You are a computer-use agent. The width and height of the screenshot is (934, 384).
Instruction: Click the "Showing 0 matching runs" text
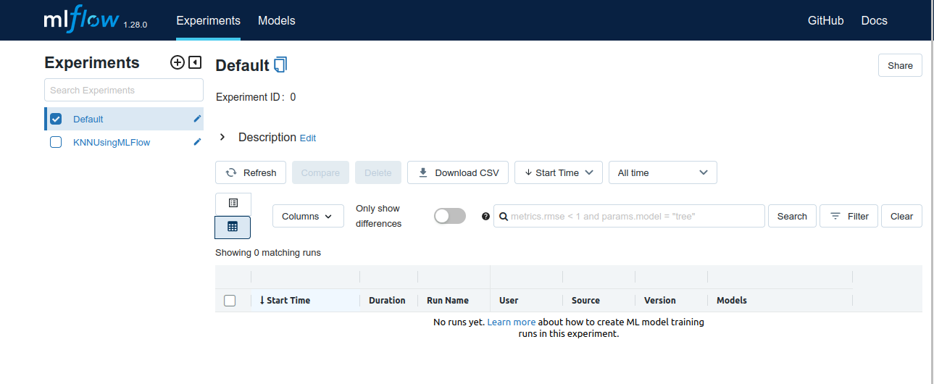point(268,253)
